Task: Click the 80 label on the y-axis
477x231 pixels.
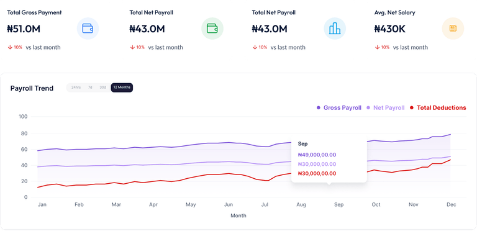Action: tap(24, 134)
